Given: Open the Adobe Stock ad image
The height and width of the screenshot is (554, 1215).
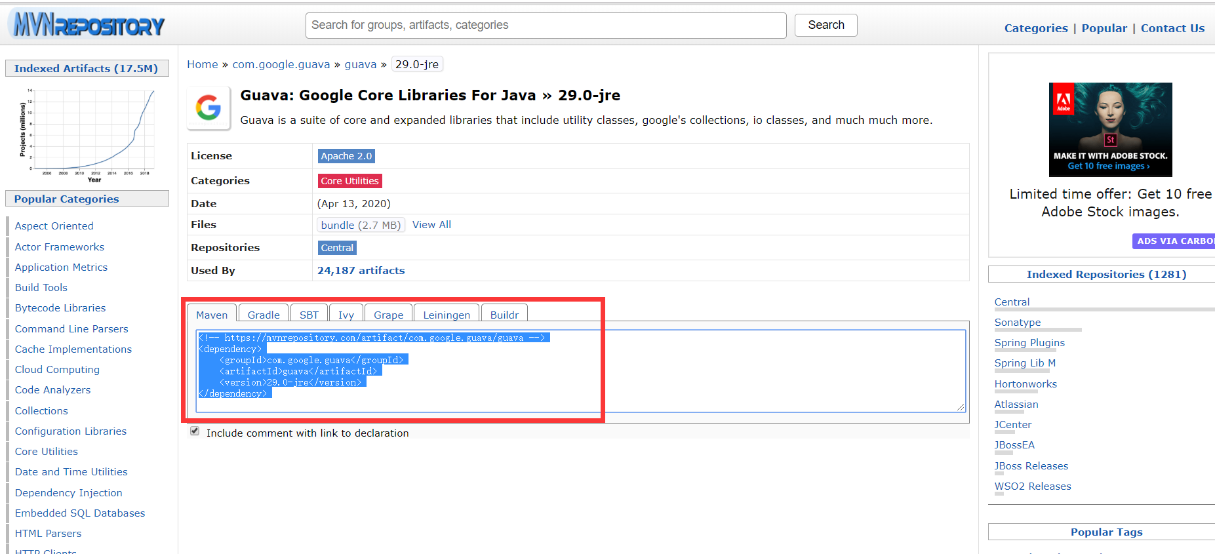Looking at the screenshot, I should tap(1110, 129).
